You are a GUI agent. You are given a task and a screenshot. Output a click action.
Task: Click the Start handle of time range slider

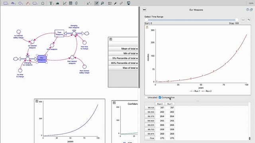click(x=147, y=20)
